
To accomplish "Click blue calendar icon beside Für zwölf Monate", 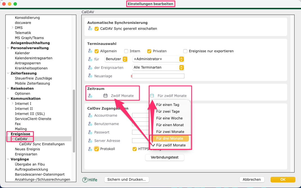I will (152, 96).
